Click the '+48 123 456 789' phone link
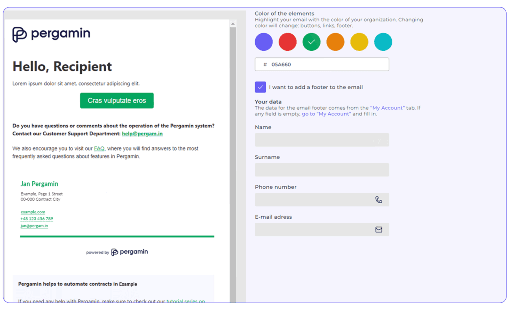512x309 pixels. click(x=36, y=219)
